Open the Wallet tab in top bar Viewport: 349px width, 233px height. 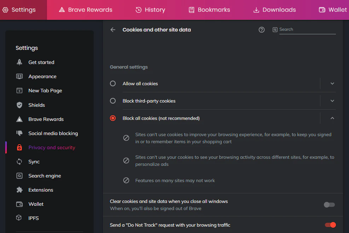click(x=333, y=10)
